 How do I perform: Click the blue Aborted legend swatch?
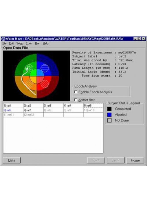pyautogui.click(x=109, y=115)
